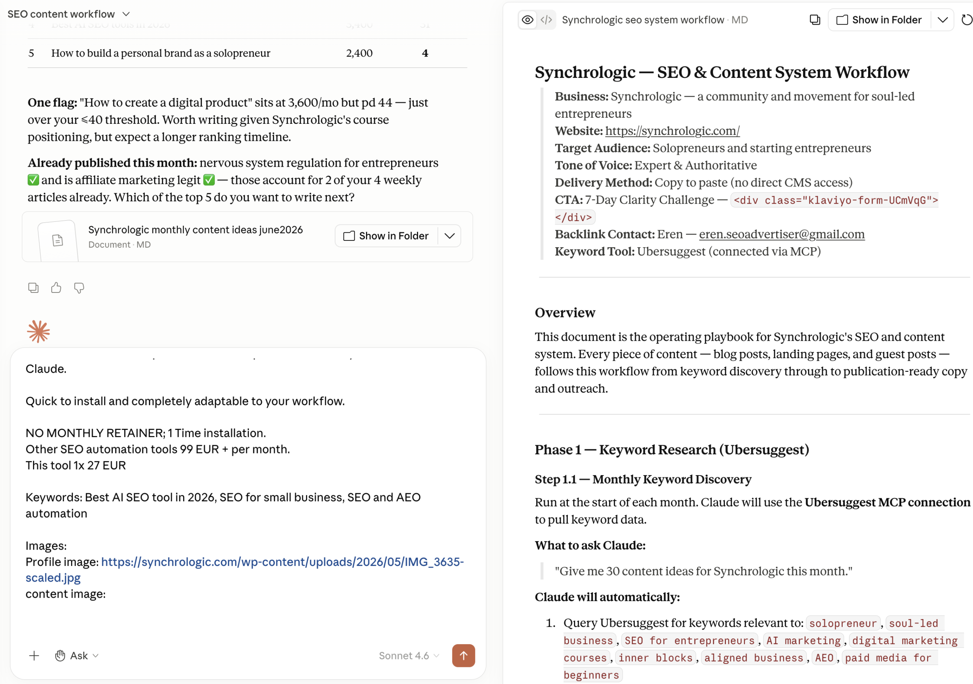Click the "aligned business" keyword code tag
Image resolution: width=973 pixels, height=684 pixels.
click(x=753, y=658)
